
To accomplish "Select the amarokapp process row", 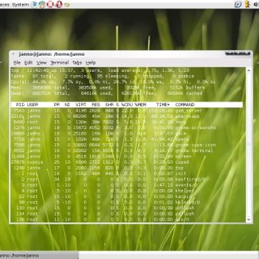I will pyautogui.click(x=127, y=117).
